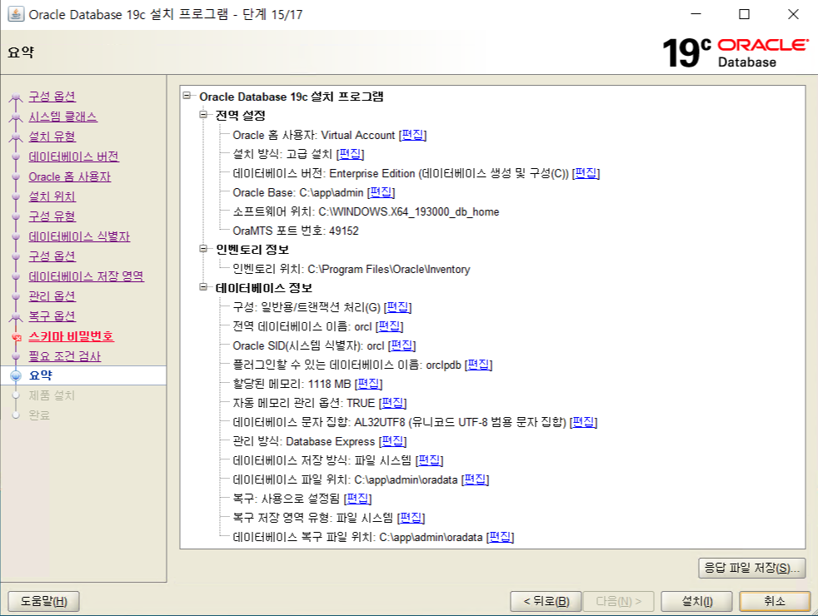
Task: Edit the 자동 메모리 관리 옵션 TRUE setting
Action: pyautogui.click(x=392, y=403)
